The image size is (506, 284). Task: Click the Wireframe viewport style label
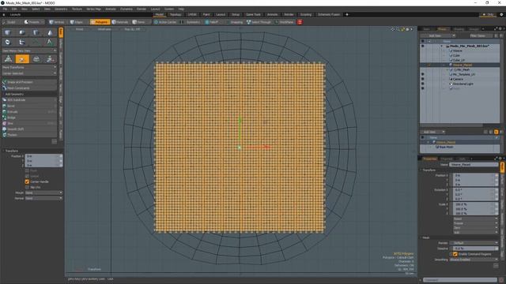click(x=104, y=29)
